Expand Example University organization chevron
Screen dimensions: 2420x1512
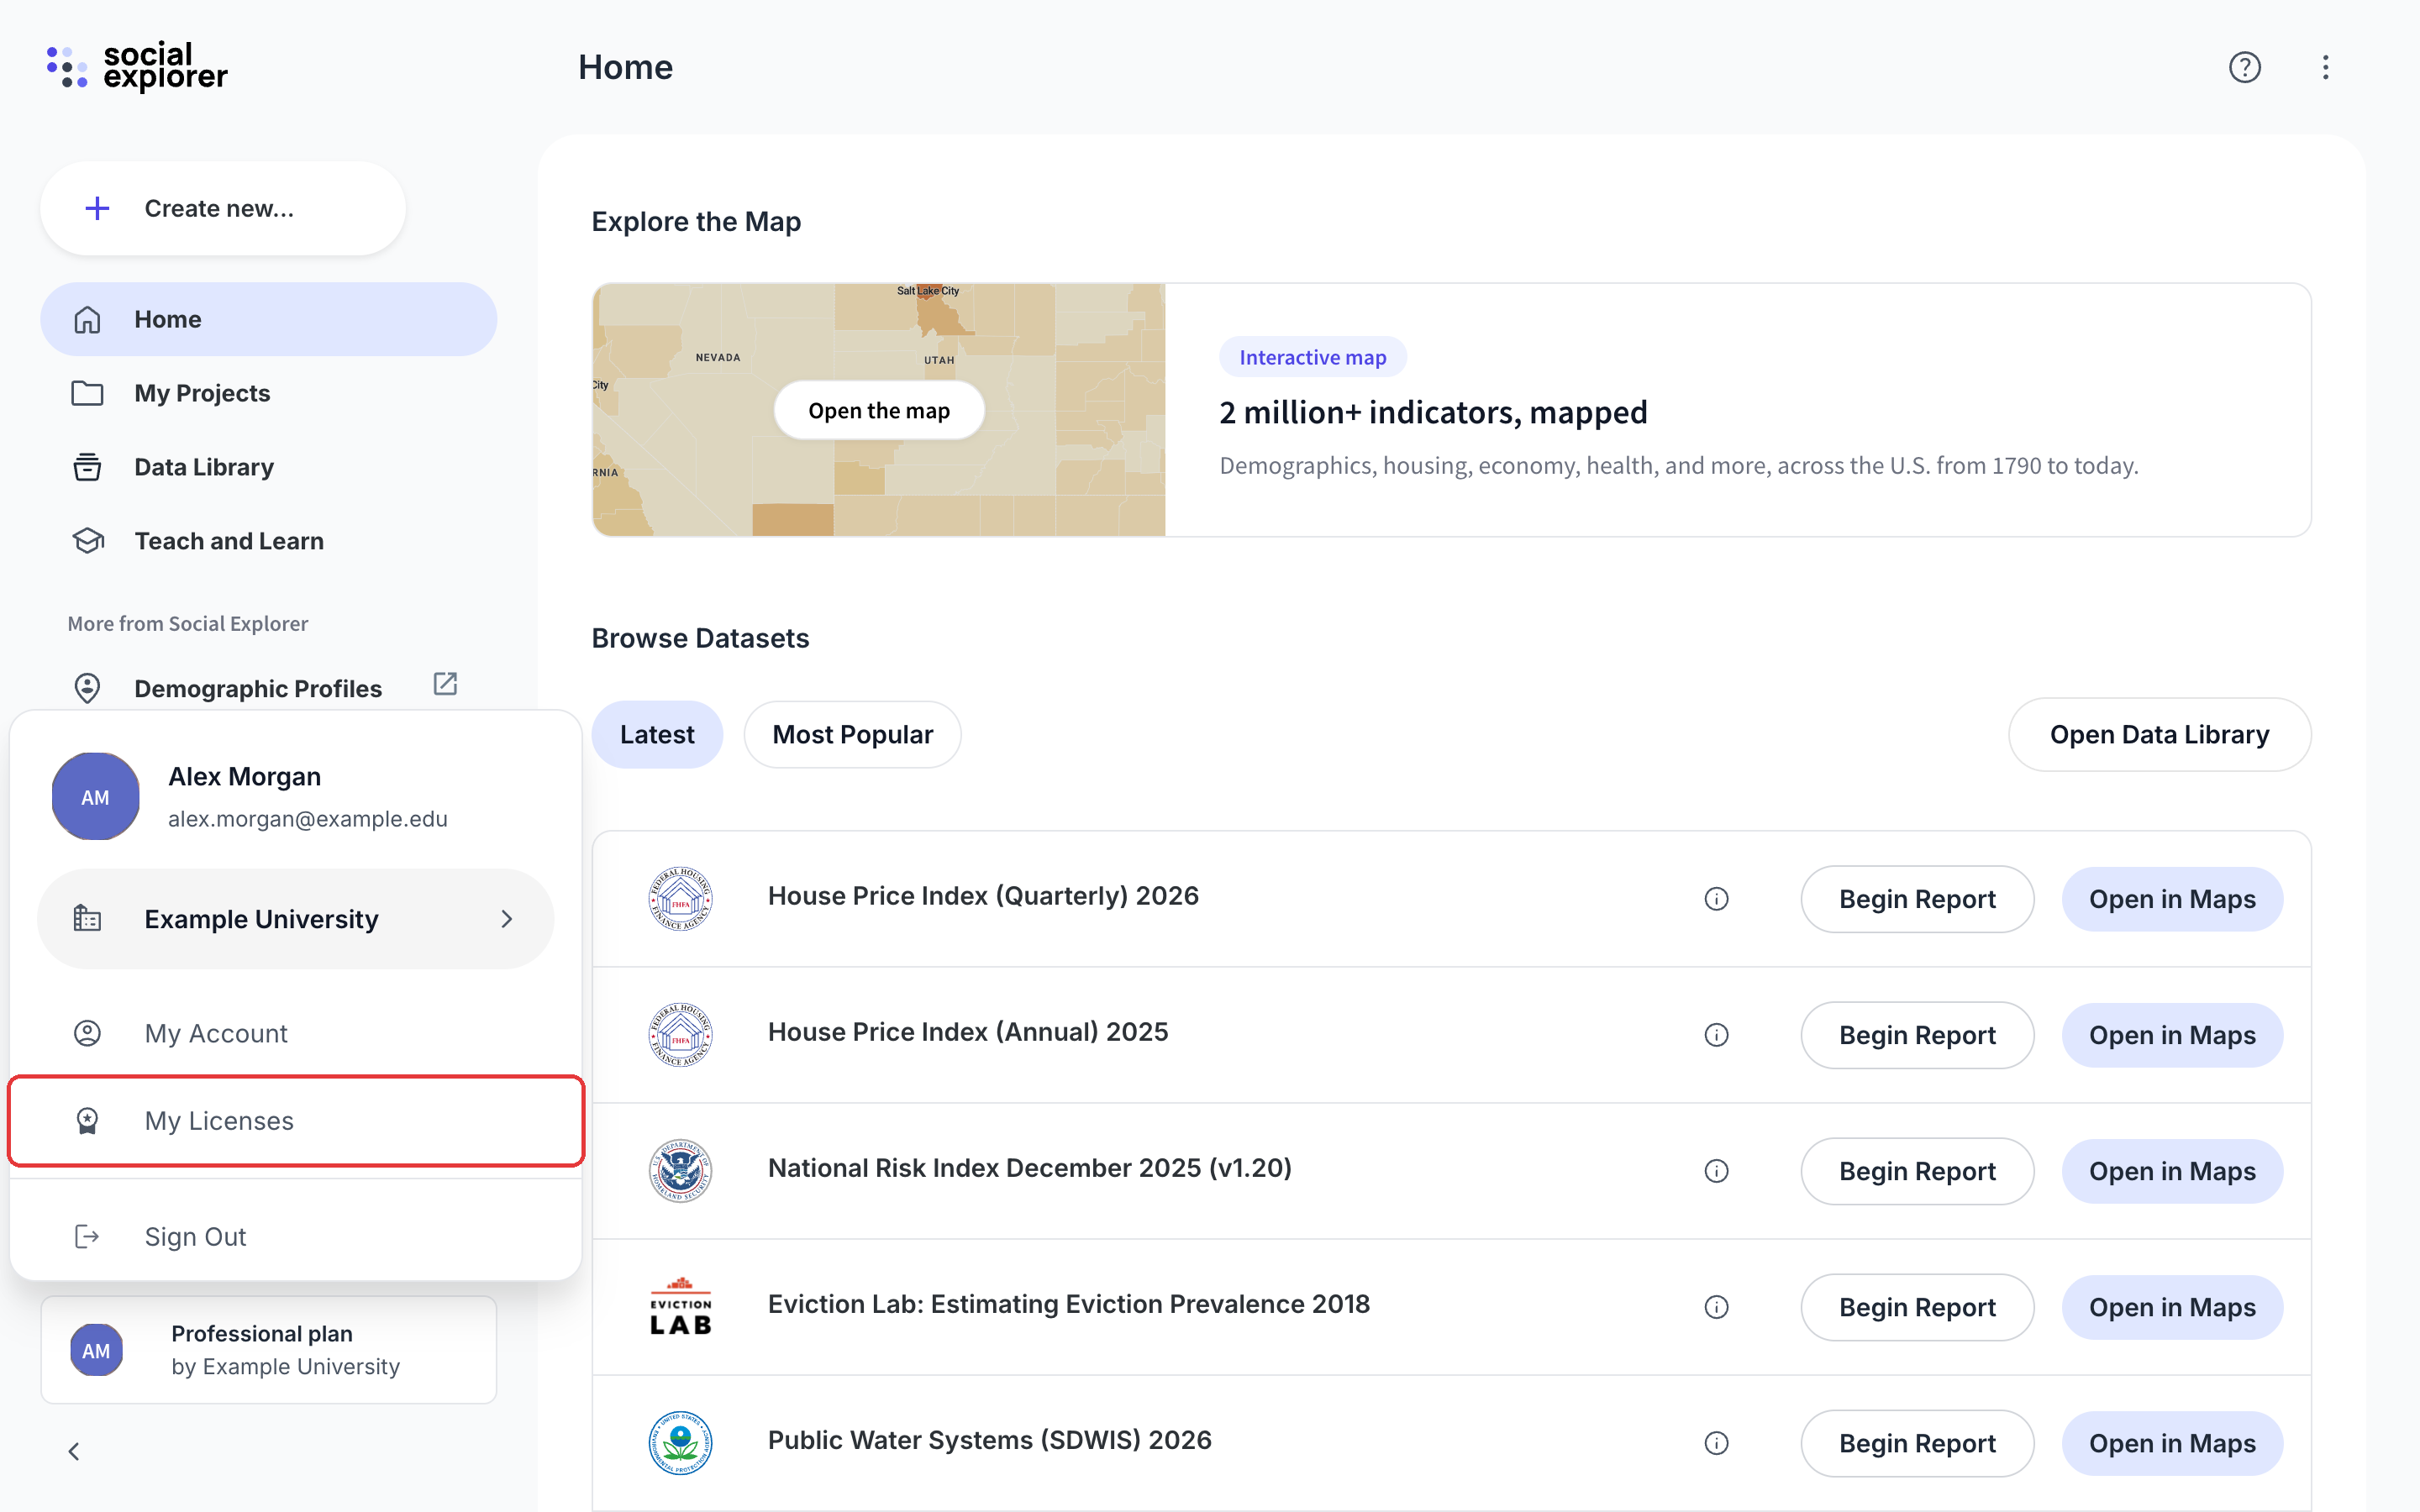(x=507, y=918)
